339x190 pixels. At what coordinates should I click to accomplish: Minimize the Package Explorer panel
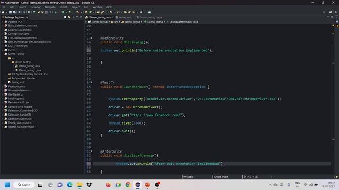pos(77,17)
